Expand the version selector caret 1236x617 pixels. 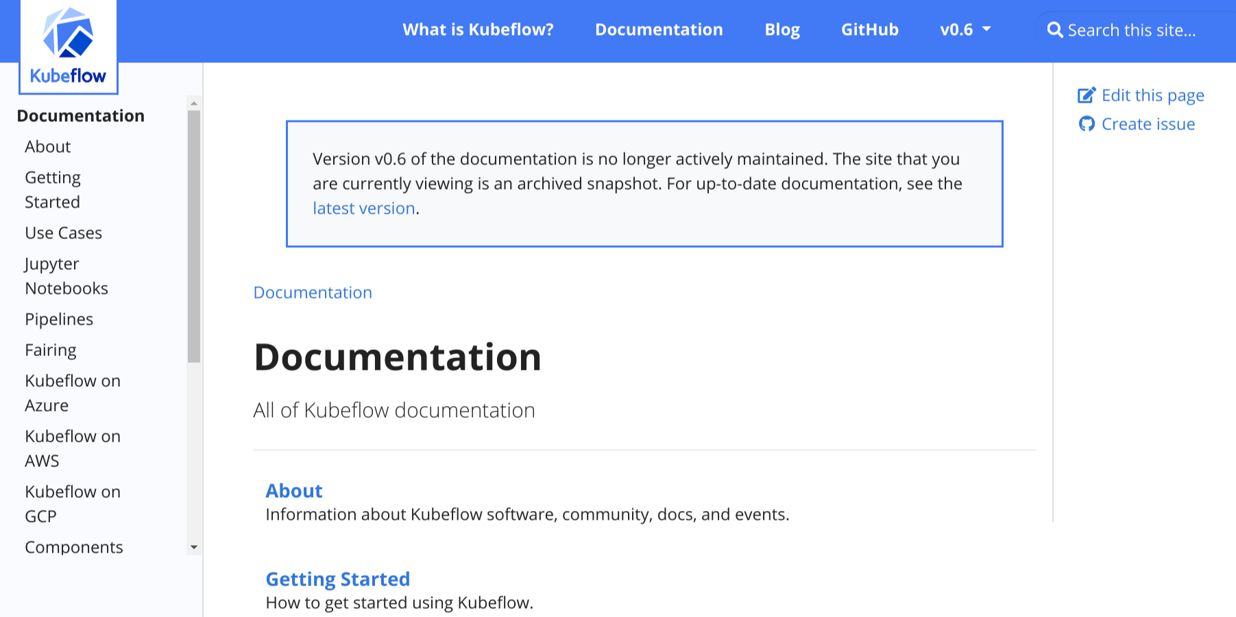(x=987, y=29)
